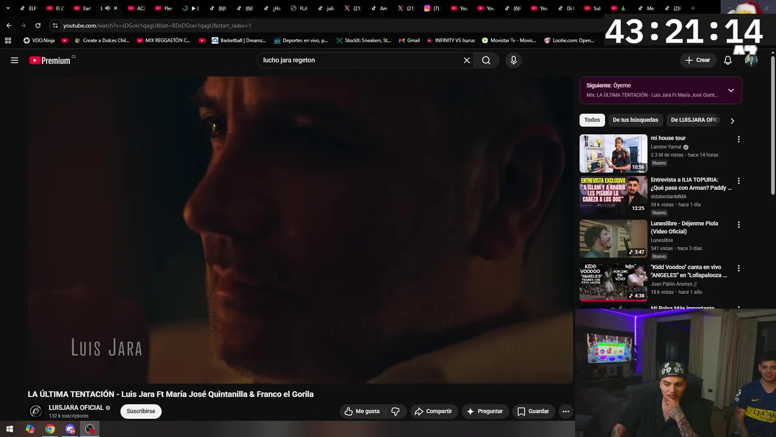Click the Compartir share button
The height and width of the screenshot is (437, 776).
[433, 412]
